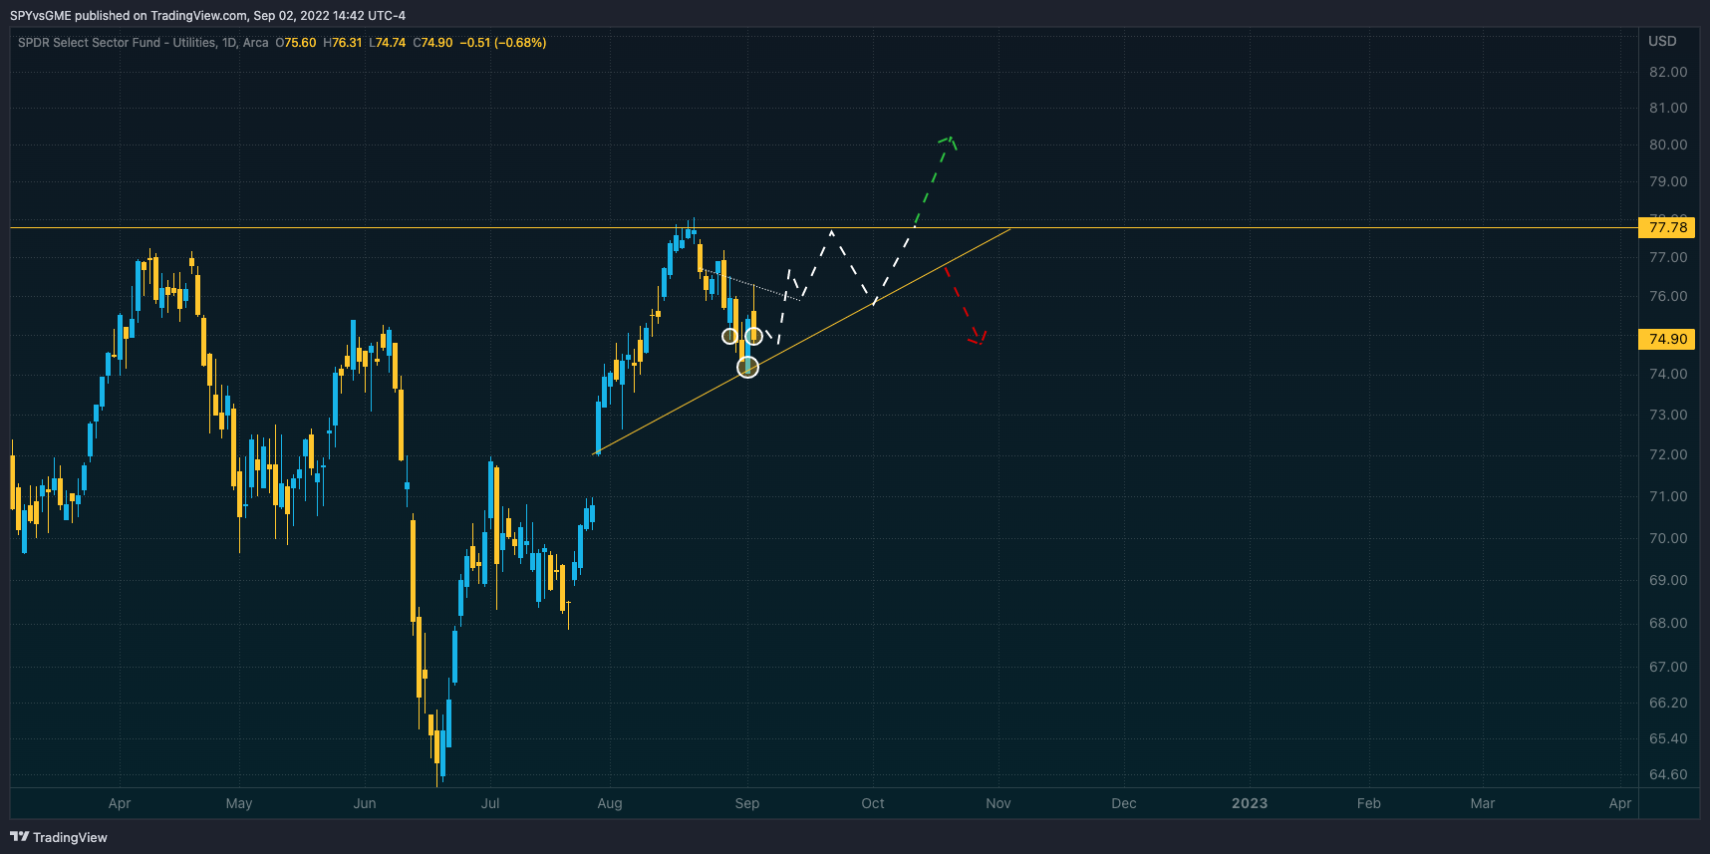Click the Nov label on time axis
The image size is (1710, 854).
(998, 803)
